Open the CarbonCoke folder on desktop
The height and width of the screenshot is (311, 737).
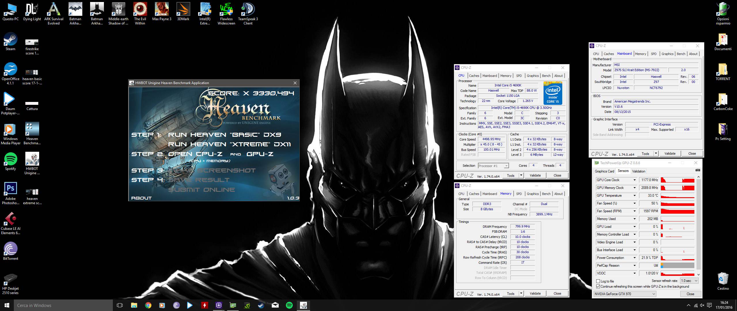point(723,102)
